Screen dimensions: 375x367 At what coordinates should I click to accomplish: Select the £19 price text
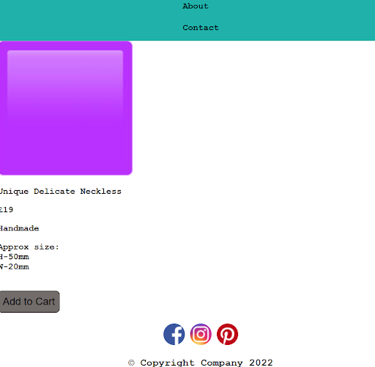click(7, 210)
